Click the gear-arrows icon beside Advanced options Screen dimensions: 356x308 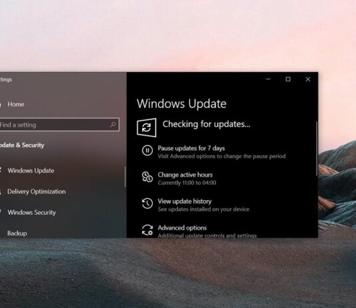click(x=147, y=230)
